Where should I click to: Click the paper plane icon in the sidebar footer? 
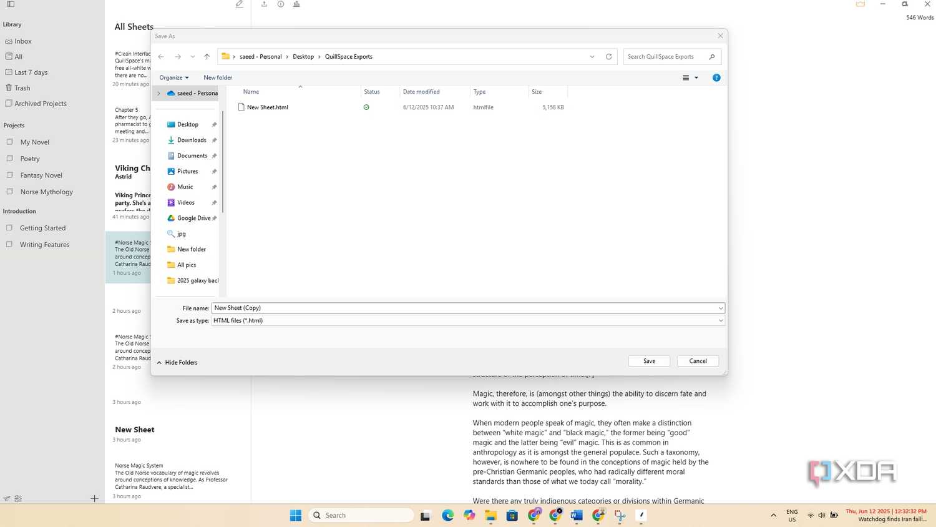[x=7, y=498]
